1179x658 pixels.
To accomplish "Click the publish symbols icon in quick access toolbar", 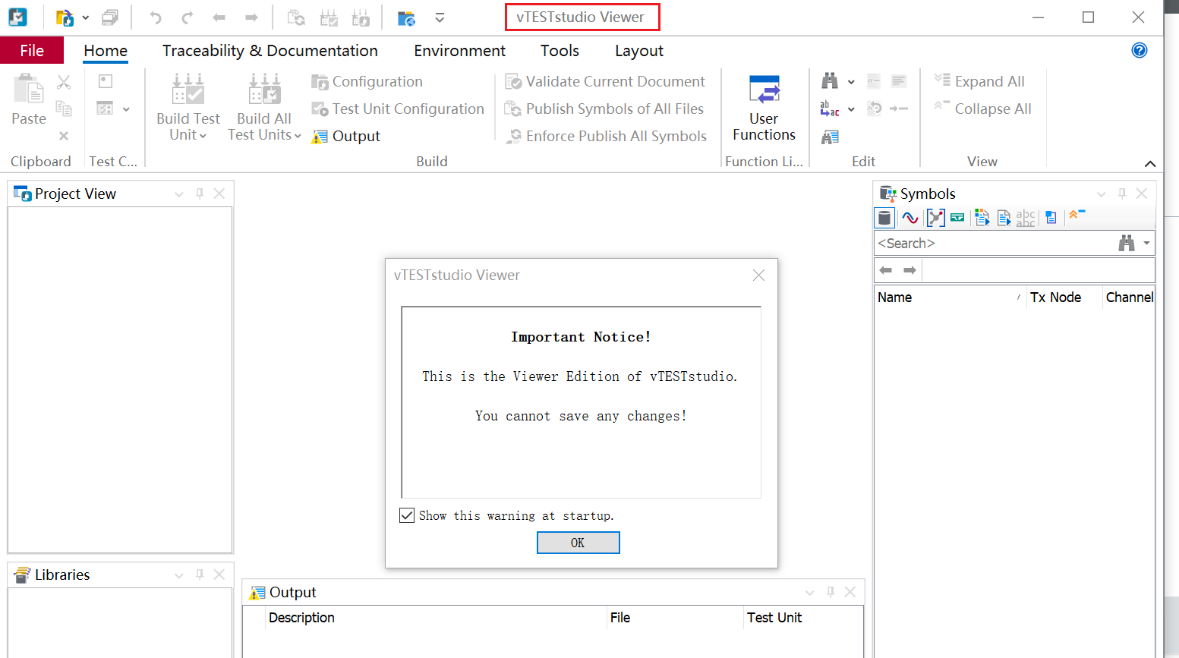I will (x=296, y=17).
